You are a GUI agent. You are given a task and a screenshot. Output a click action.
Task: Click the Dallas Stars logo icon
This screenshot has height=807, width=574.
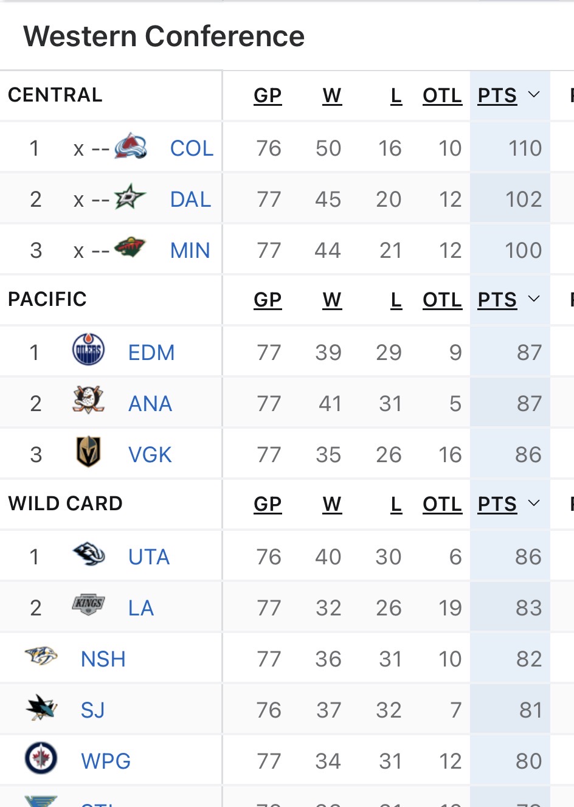pyautogui.click(x=130, y=198)
